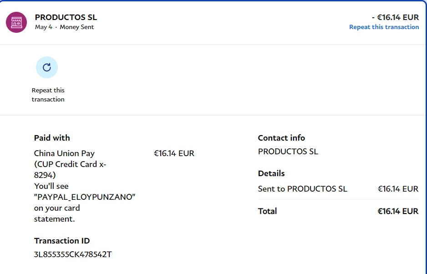Image resolution: width=427 pixels, height=274 pixels.
Task: Click the 'Transaction ID' heading
Action: coord(62,241)
